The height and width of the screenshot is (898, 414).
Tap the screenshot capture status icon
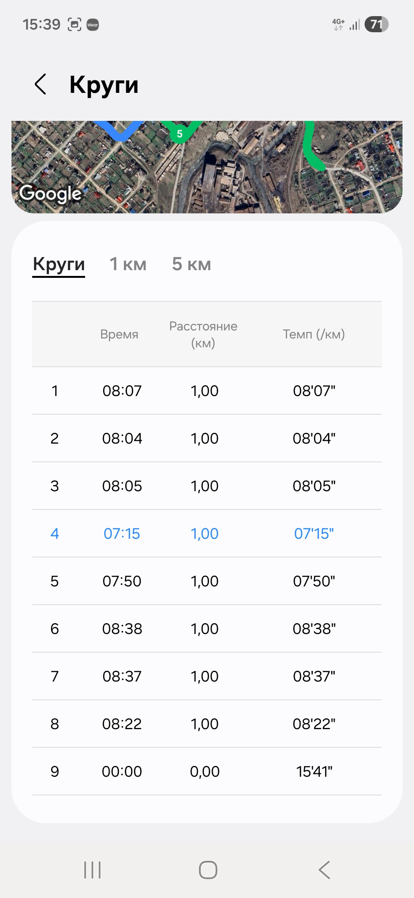(x=74, y=25)
